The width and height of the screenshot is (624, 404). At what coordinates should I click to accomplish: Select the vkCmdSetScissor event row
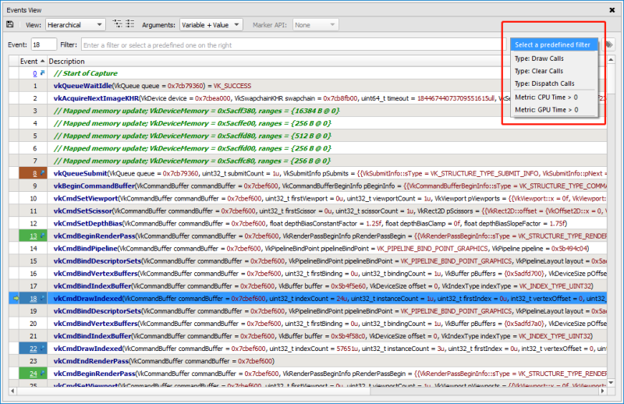pyautogui.click(x=307, y=211)
